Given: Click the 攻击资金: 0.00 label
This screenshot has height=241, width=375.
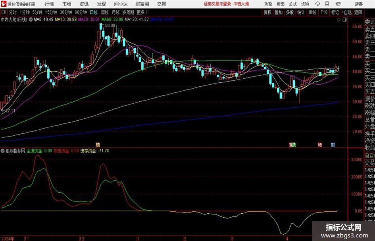Looking at the screenshot, I should coord(66,151).
